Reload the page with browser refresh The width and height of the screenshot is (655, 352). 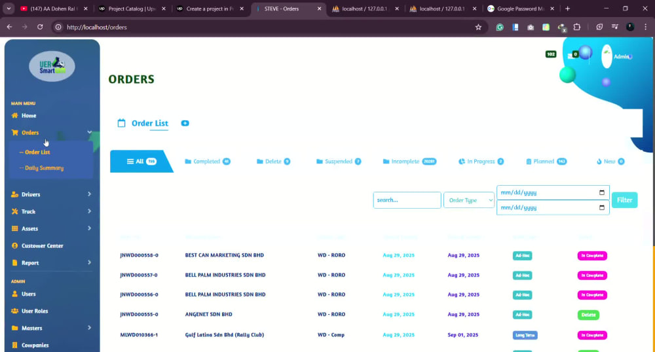[x=40, y=27]
